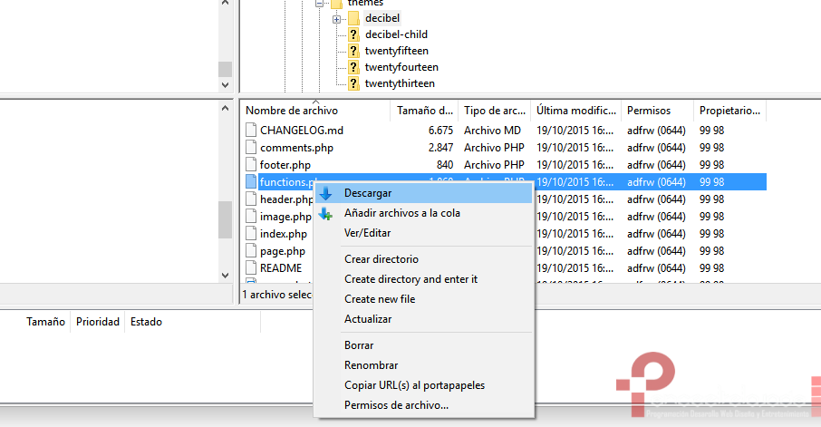The height and width of the screenshot is (427, 821).
Task: Sort by Propietario... column header
Action: 729,111
